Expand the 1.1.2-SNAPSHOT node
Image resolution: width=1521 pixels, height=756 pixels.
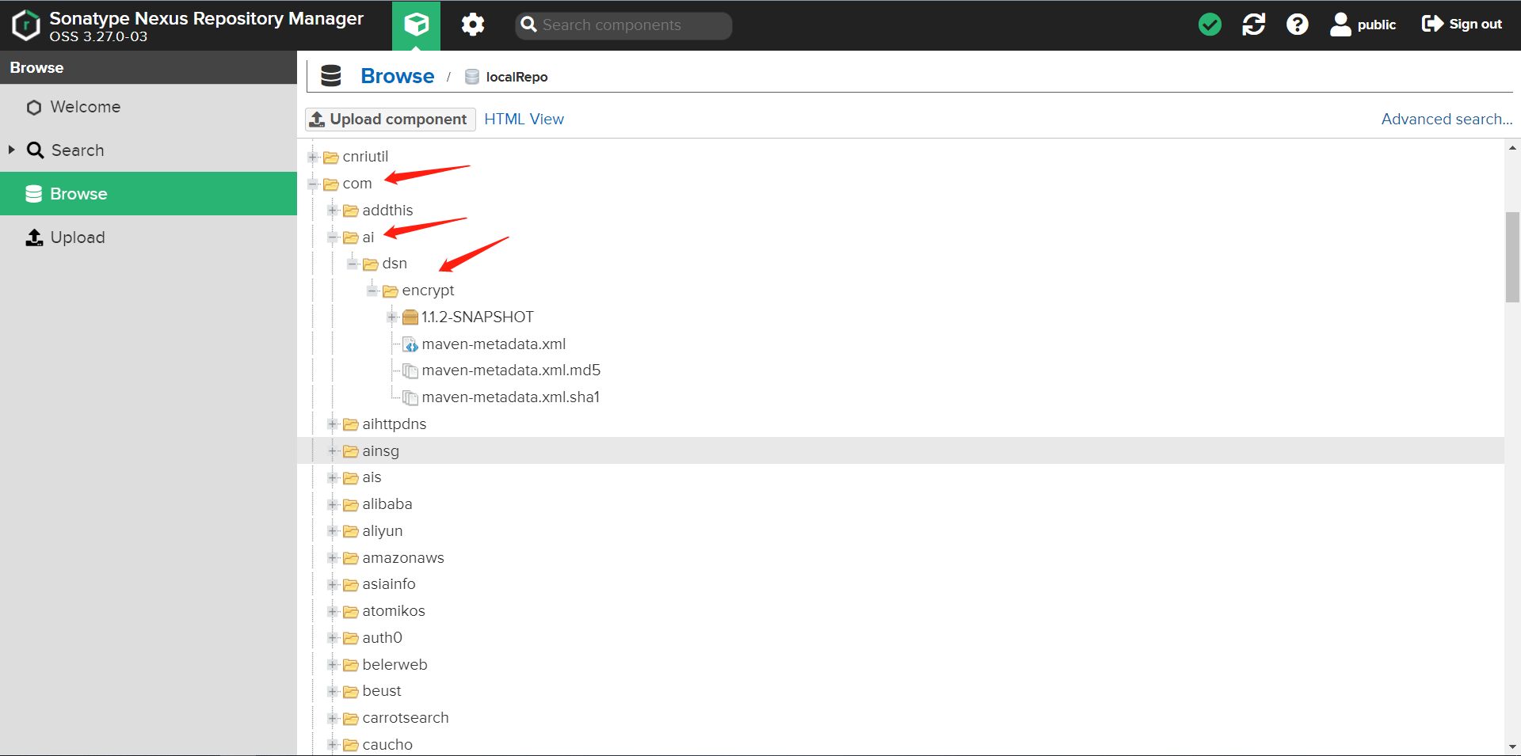point(392,317)
